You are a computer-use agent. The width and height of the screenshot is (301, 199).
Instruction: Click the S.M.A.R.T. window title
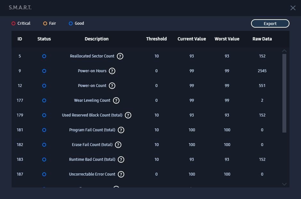click(20, 7)
